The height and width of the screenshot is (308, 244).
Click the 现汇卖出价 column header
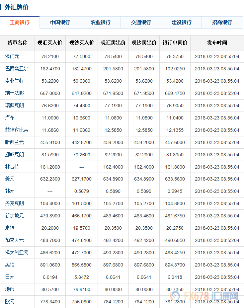point(113,42)
